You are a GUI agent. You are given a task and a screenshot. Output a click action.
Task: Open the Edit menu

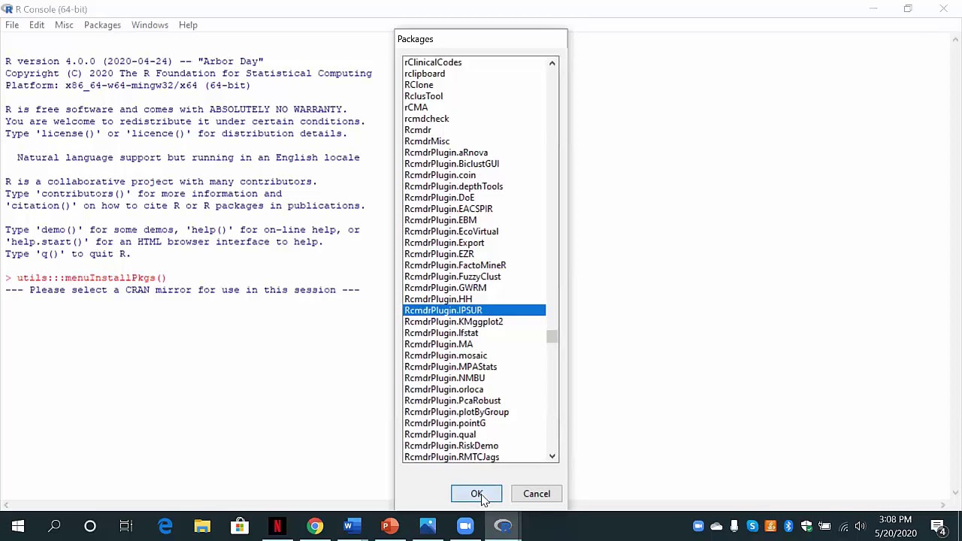[x=37, y=25]
